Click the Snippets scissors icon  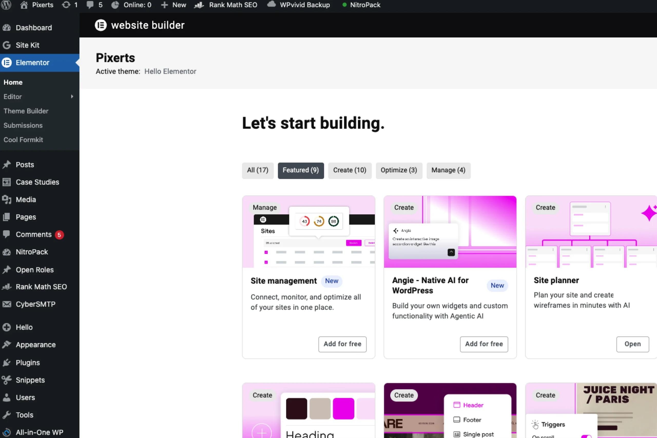click(x=7, y=380)
